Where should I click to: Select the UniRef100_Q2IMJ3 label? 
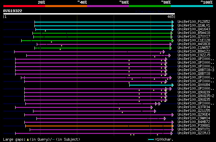(194, 133)
